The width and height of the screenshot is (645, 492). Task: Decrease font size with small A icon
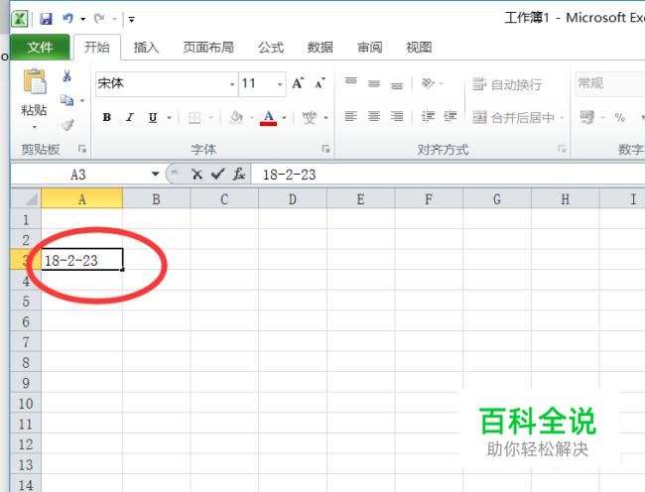point(320,83)
